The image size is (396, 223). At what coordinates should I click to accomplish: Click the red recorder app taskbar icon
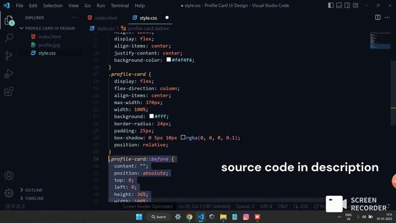tap(257, 217)
